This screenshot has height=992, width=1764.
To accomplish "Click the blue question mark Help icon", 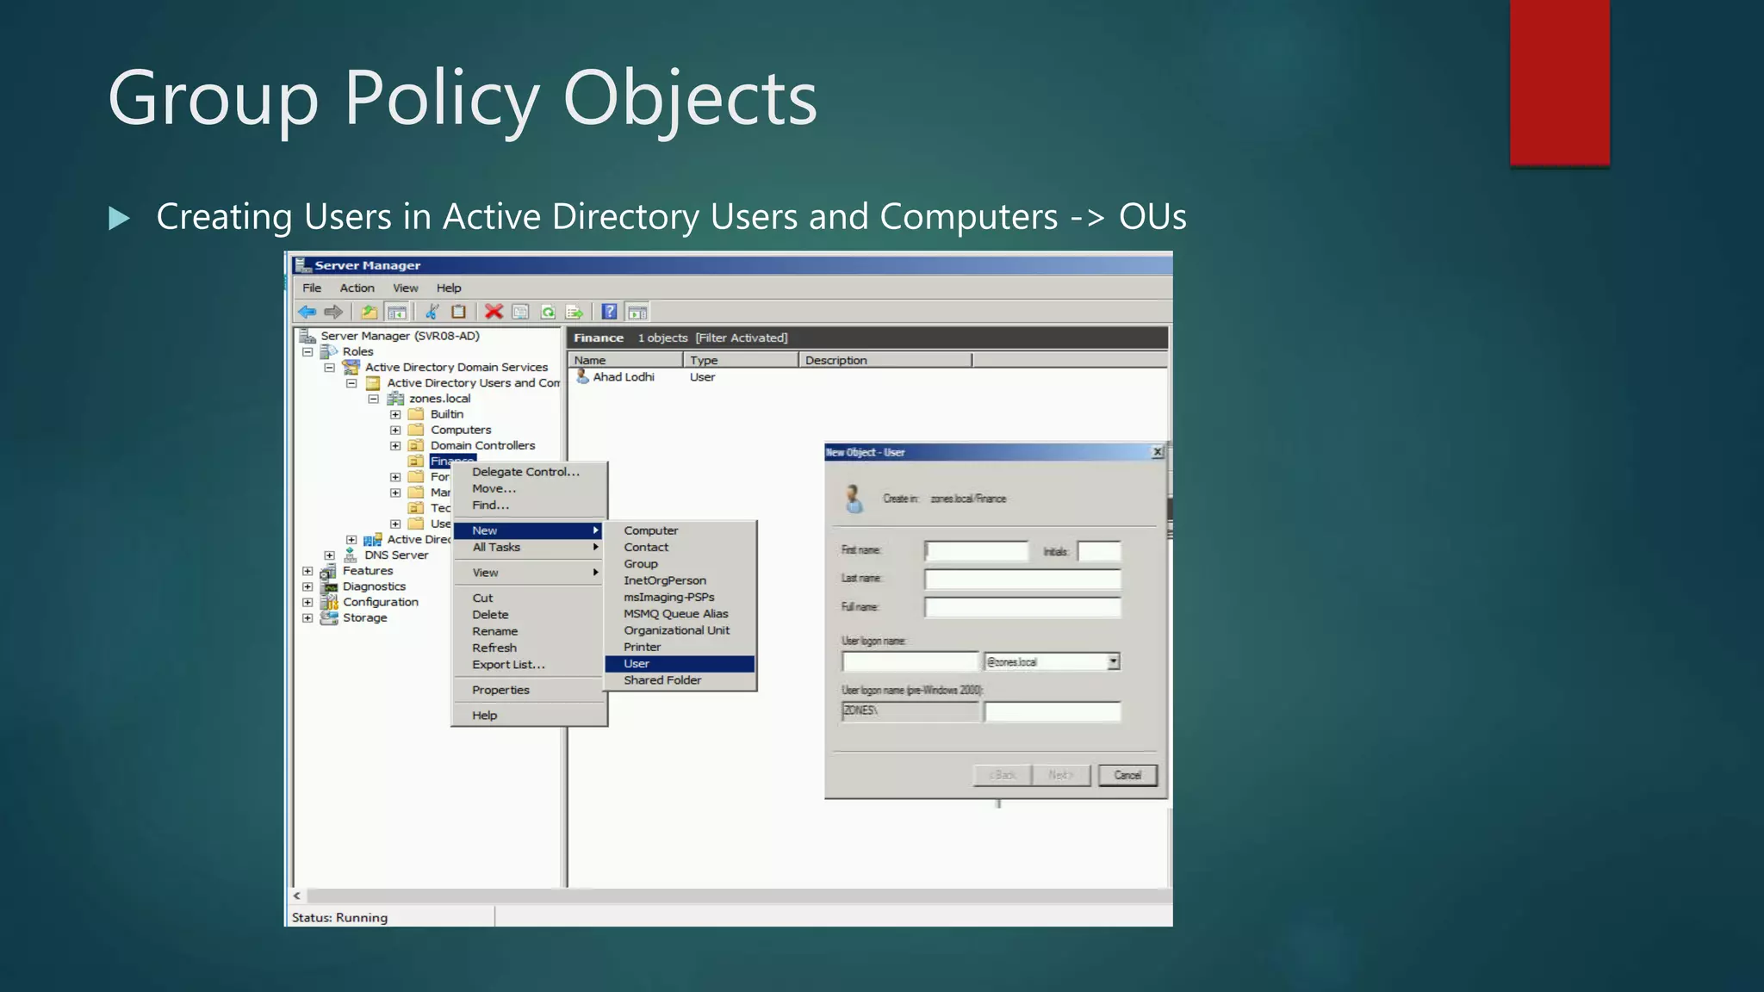I will click(x=609, y=312).
